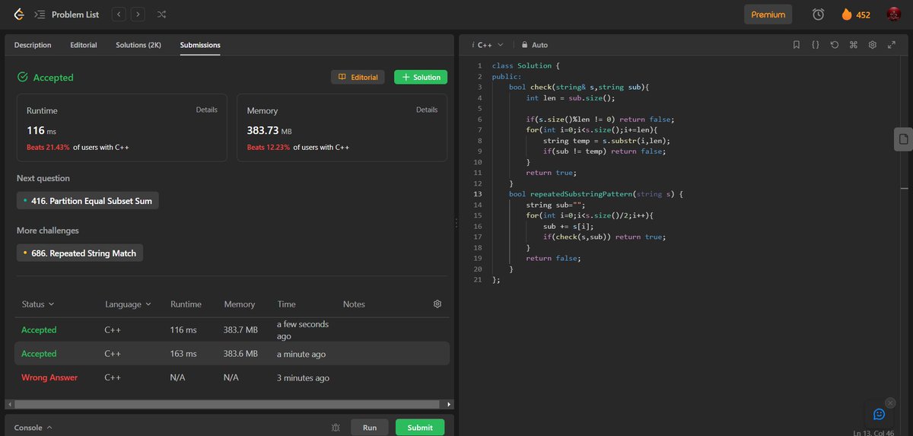Click 'Beats 12.23%' memory text

pyautogui.click(x=269, y=147)
